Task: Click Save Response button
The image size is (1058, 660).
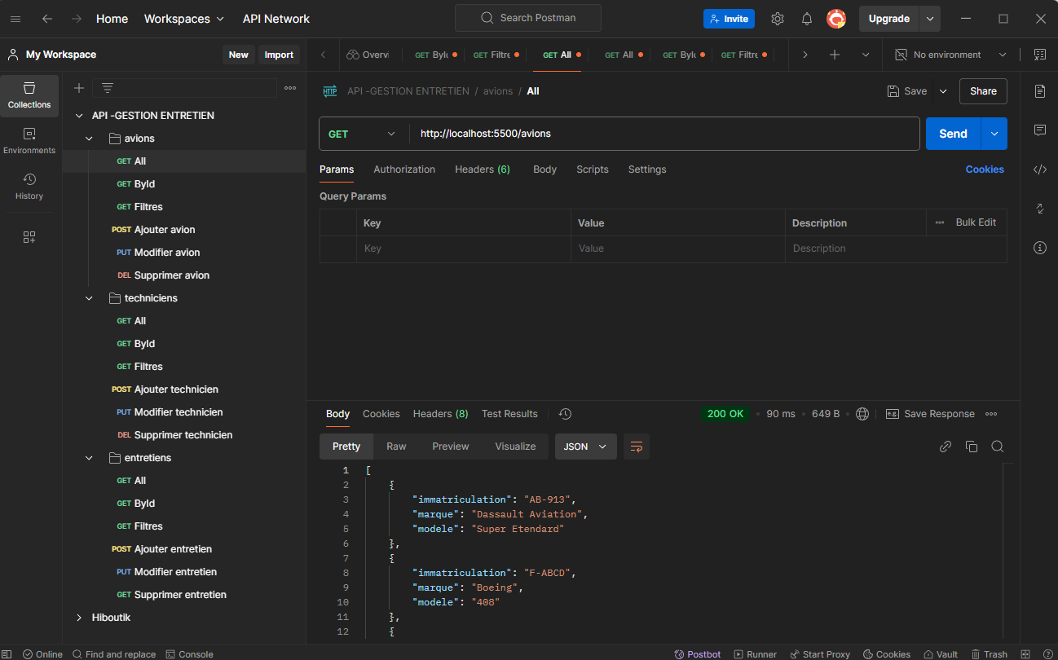Action: [930, 414]
